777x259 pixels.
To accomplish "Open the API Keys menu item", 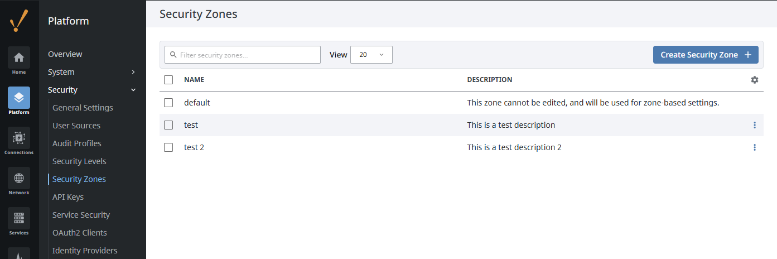I will click(x=68, y=197).
